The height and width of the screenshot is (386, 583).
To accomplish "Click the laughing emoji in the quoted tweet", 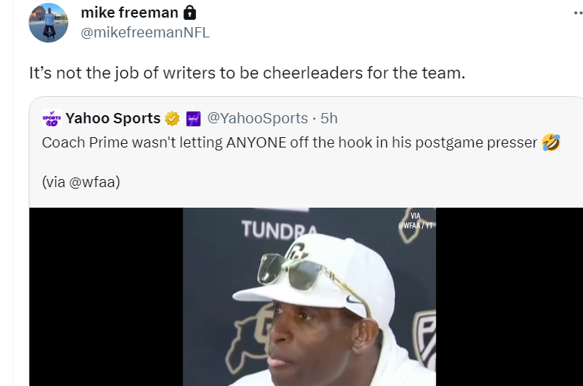I will pyautogui.click(x=551, y=142).
